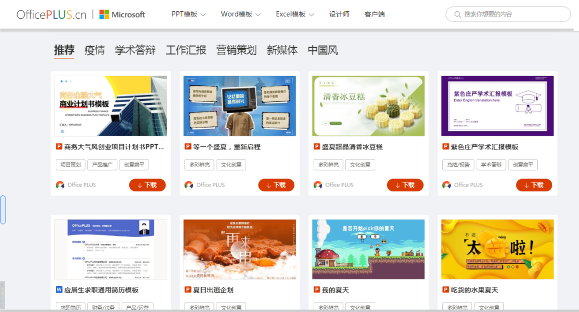Screen dimensions: 579x312
Task: Open title link 夏日出逃企划
Action: [213, 290]
